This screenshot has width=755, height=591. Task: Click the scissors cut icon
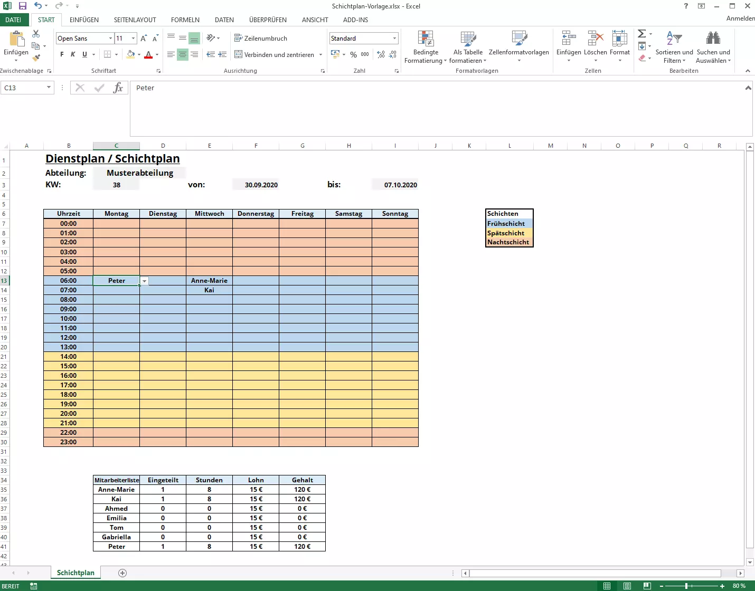tap(36, 34)
